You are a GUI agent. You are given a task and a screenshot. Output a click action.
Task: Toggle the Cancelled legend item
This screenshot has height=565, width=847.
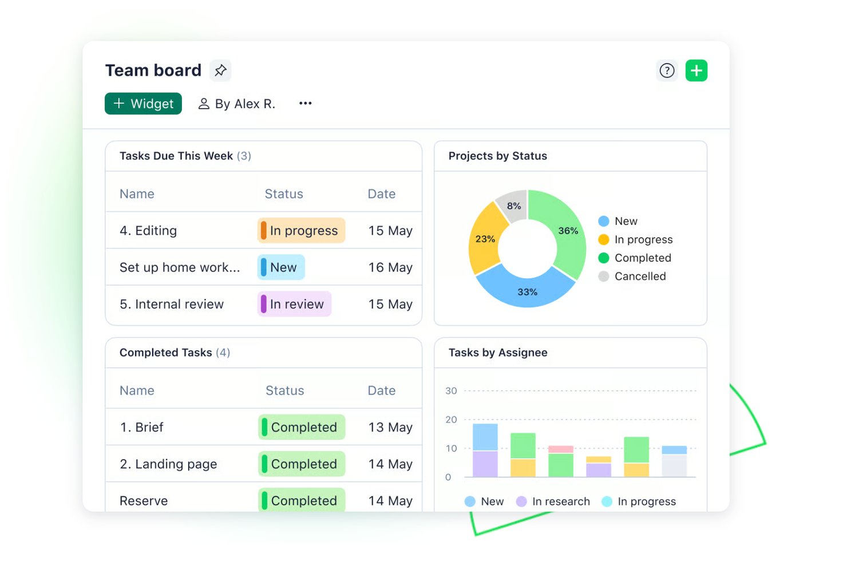[632, 276]
